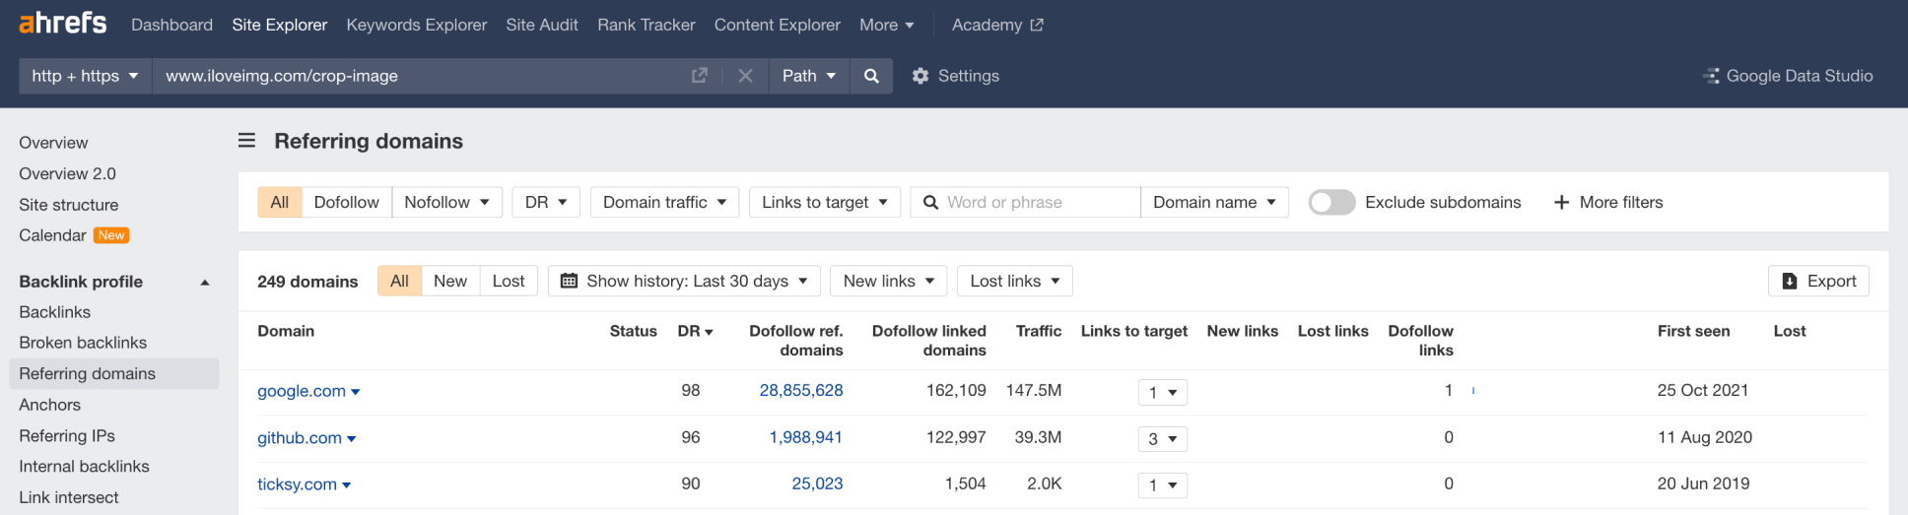
Task: Open Domain traffic filter dropdown
Action: (664, 202)
